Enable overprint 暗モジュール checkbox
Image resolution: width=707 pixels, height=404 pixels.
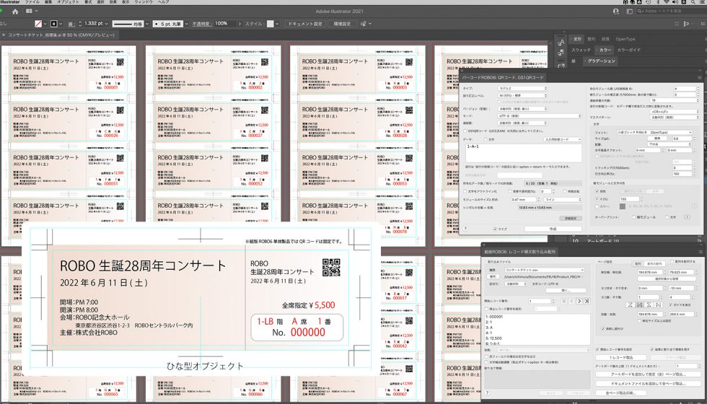click(633, 217)
